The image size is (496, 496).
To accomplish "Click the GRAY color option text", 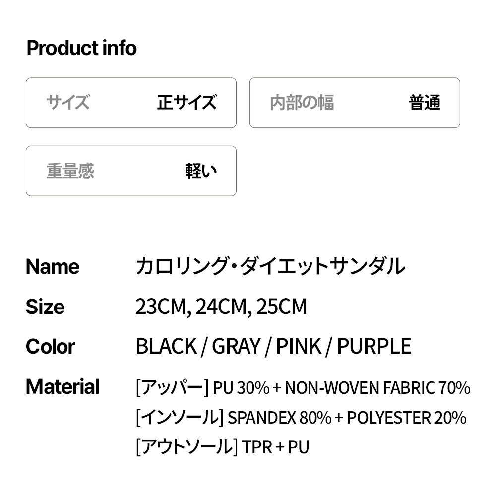I will pyautogui.click(x=236, y=347).
